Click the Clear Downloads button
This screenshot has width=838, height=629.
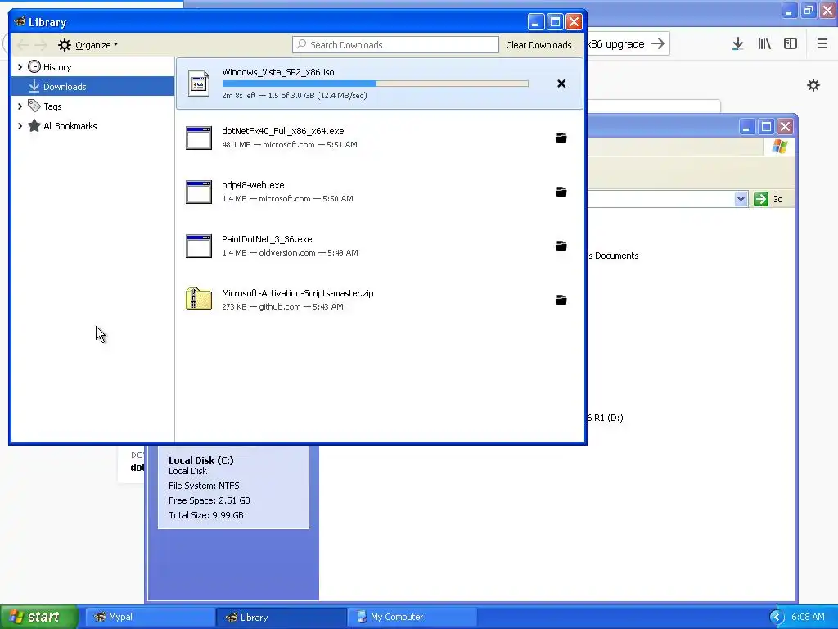pyautogui.click(x=538, y=45)
